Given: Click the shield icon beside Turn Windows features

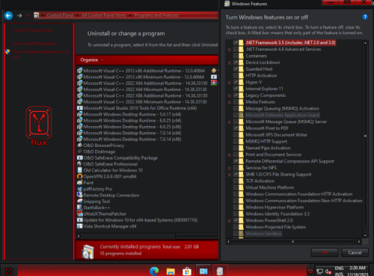Looking at the screenshot, I should point(7,51).
